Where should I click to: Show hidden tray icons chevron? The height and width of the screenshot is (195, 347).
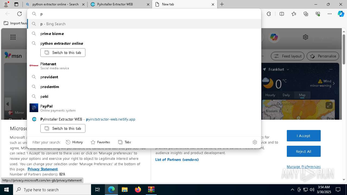tap(292, 190)
